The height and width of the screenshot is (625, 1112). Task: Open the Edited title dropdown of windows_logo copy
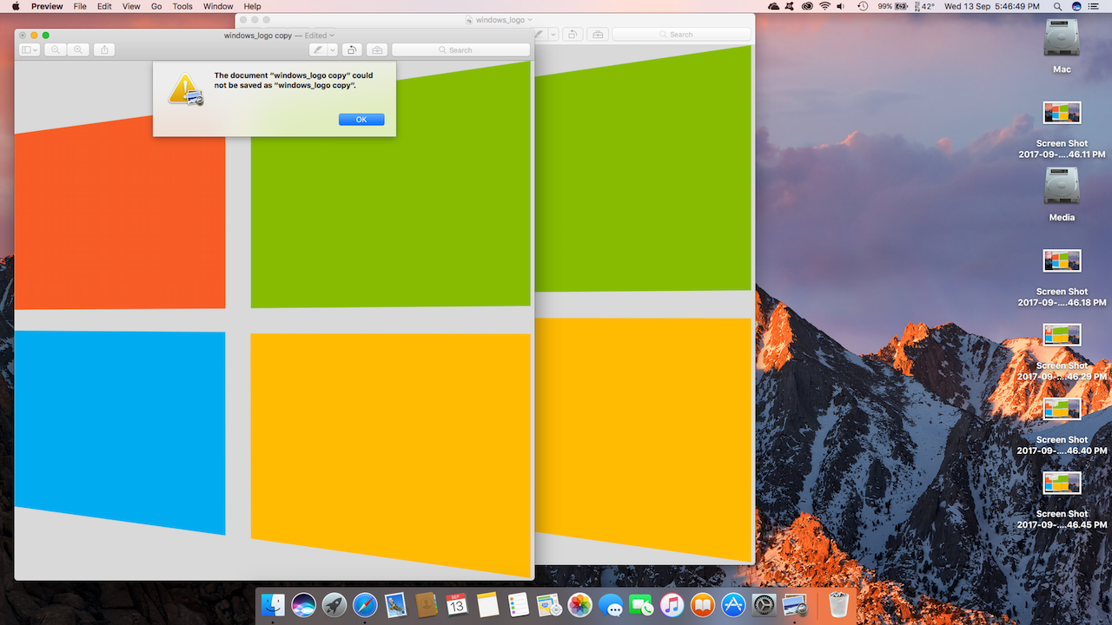tap(319, 36)
